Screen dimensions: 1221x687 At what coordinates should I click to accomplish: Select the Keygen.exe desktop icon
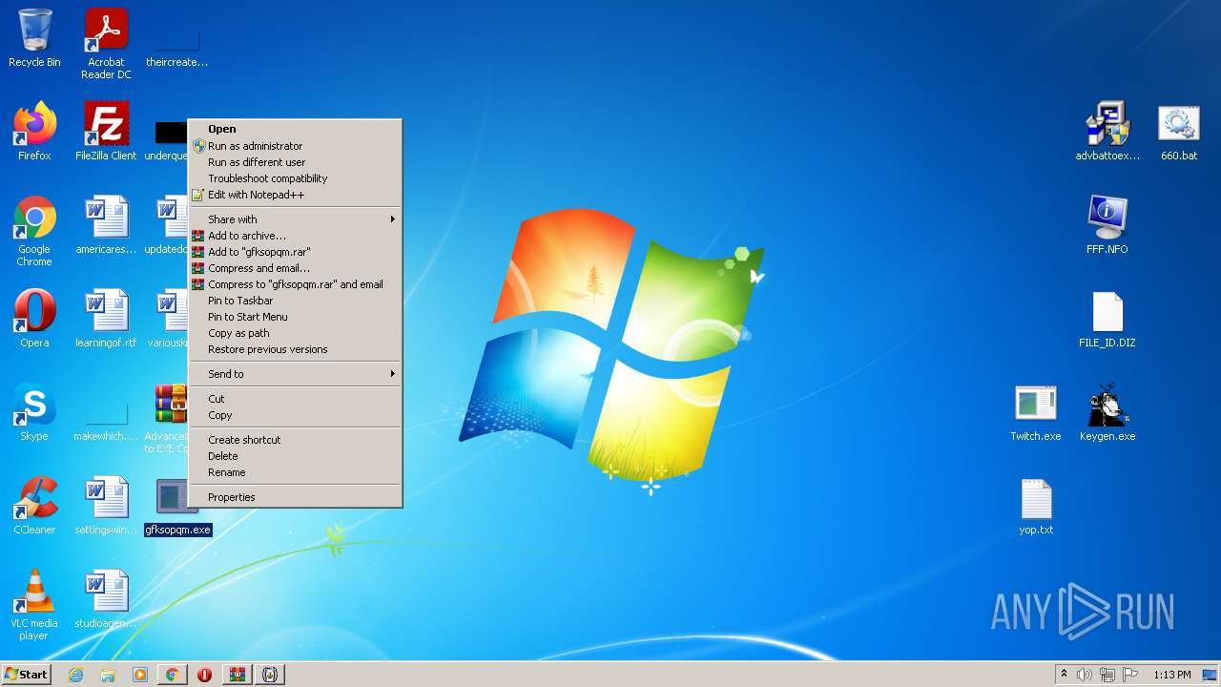[x=1107, y=411]
